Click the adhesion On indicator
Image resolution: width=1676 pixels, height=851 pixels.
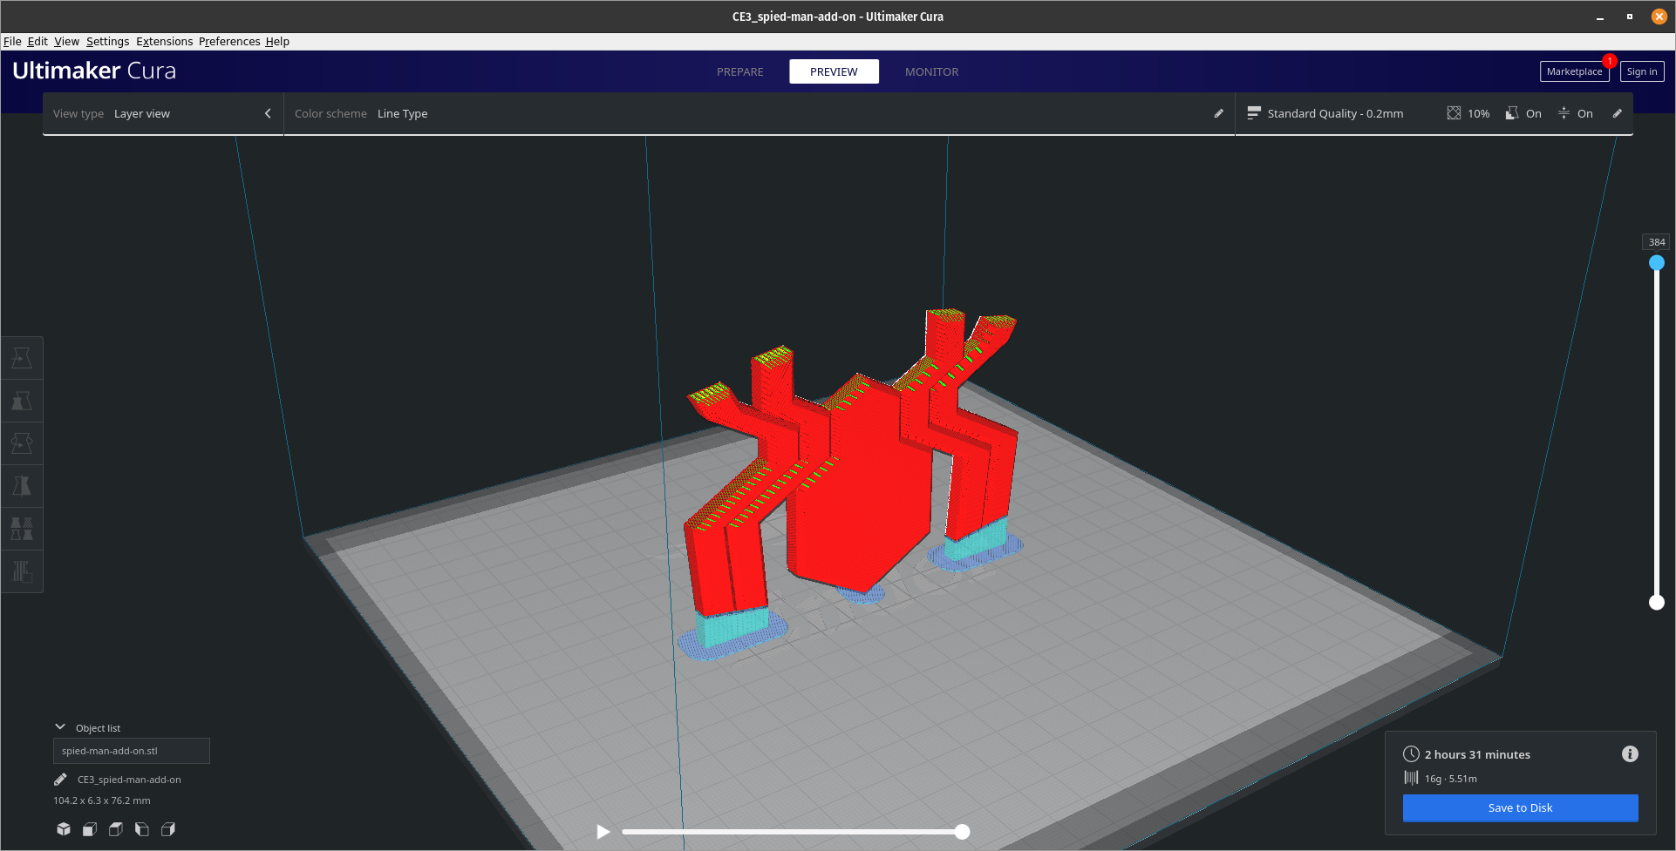coord(1575,113)
